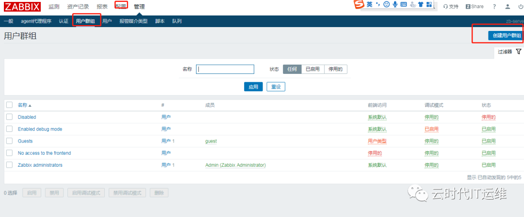Open the Sogou soft keyboard icon
524x217 pixels.
403,4
